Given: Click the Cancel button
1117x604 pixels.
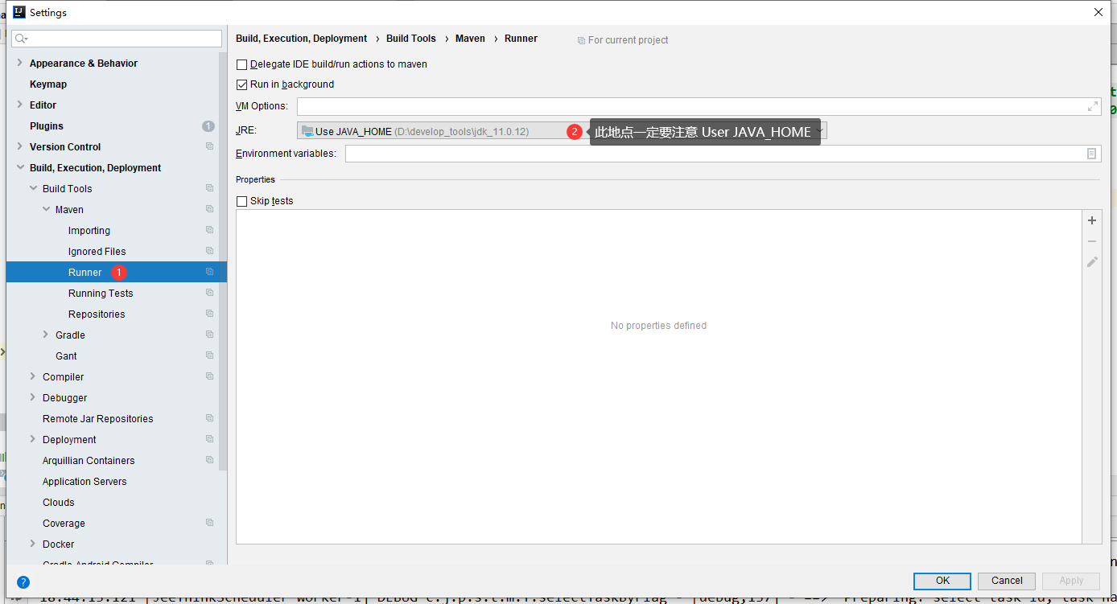Looking at the screenshot, I should (x=1007, y=581).
